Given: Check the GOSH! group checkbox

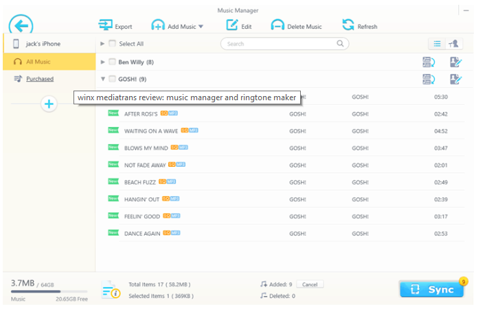Looking at the screenshot, I should pos(112,79).
